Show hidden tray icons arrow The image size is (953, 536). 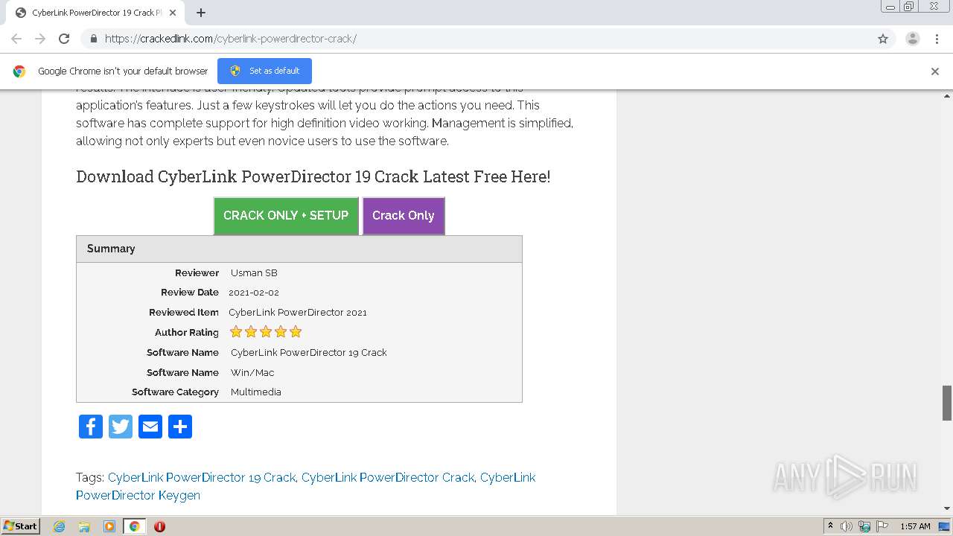point(831,526)
